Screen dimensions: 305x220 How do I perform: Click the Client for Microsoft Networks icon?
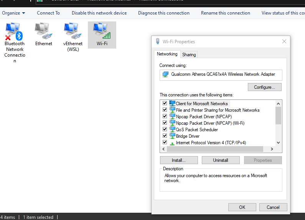(172, 103)
